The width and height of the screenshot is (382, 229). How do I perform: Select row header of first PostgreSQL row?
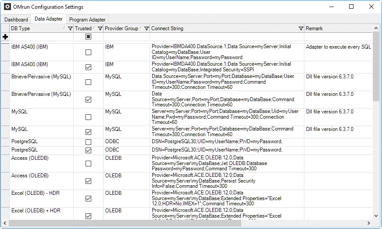(x=5, y=142)
